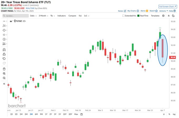Open Alerts for TLT
This screenshot has height=118, width=179.
pos(144,11)
